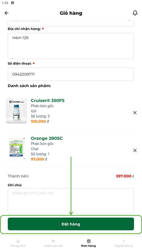
Task: Tap the status bar image icon
Action: click(x=12, y=3)
